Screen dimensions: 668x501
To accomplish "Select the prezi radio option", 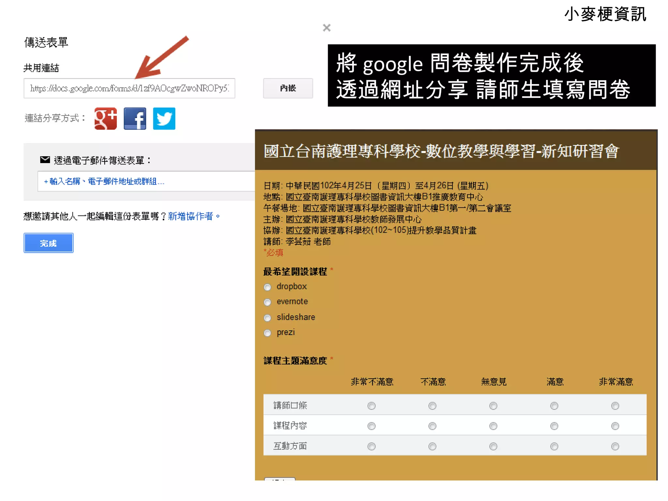I will tap(267, 333).
